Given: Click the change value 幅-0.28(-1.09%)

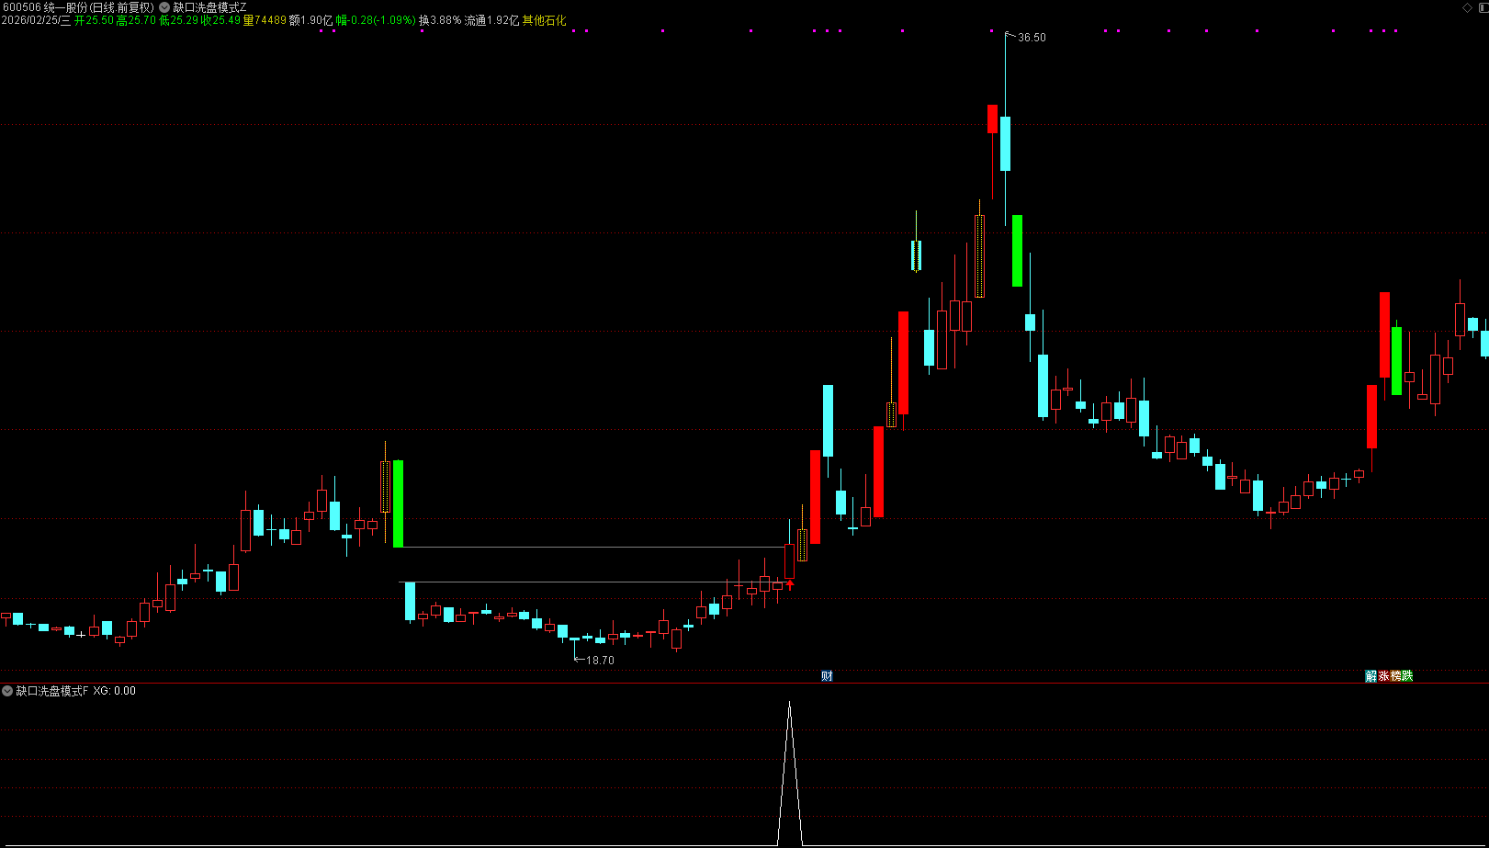Looking at the screenshot, I should point(375,20).
